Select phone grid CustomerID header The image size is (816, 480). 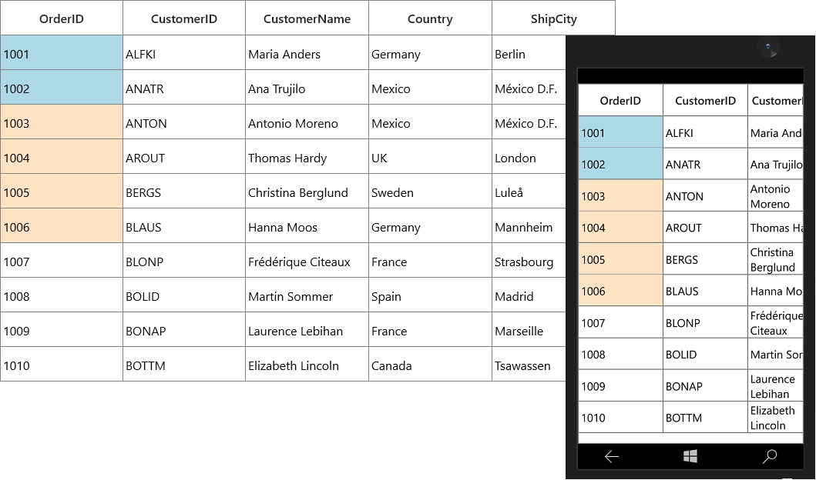coord(705,100)
